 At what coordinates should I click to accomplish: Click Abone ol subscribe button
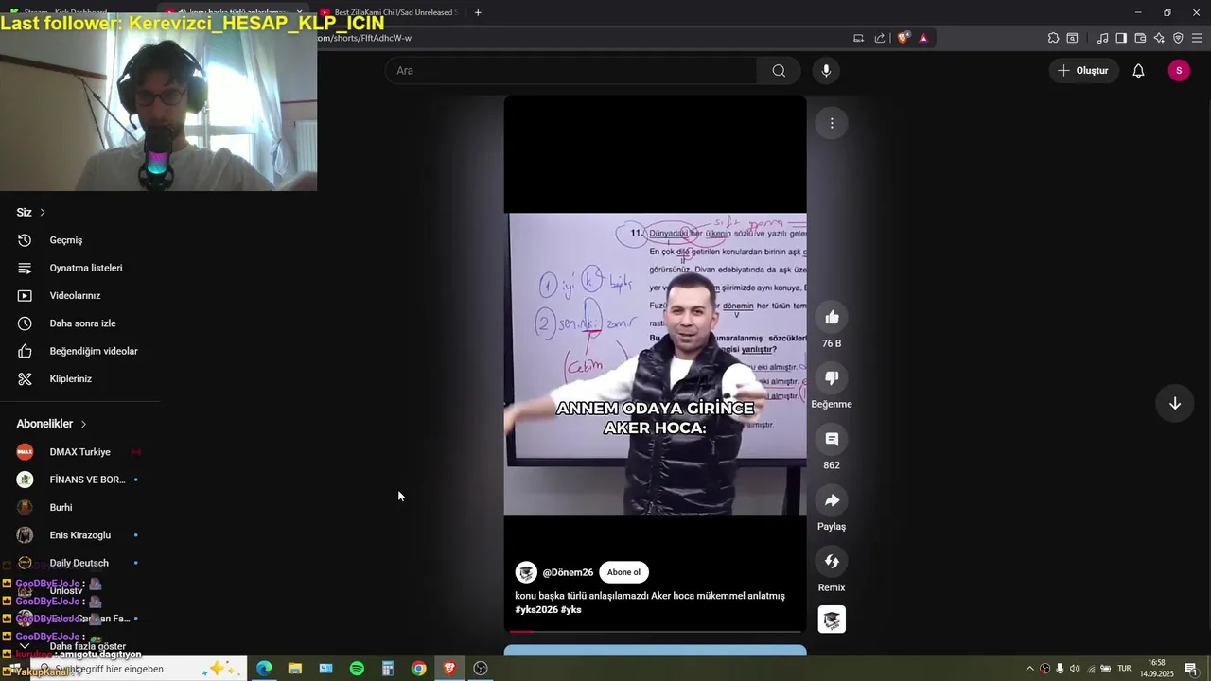click(623, 572)
